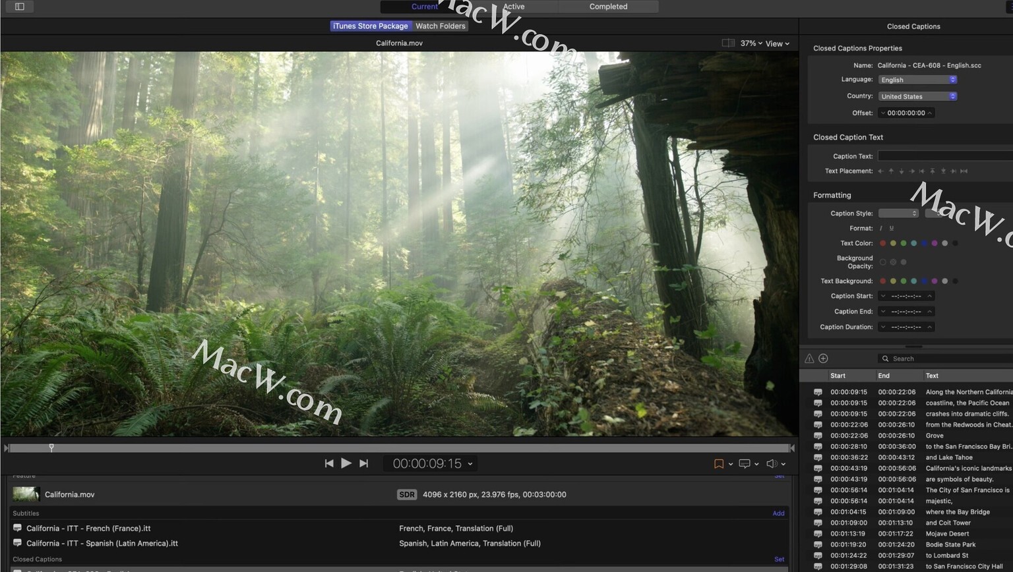Toggle the comparison preview layout icon
This screenshot has height=572, width=1013.
click(728, 43)
